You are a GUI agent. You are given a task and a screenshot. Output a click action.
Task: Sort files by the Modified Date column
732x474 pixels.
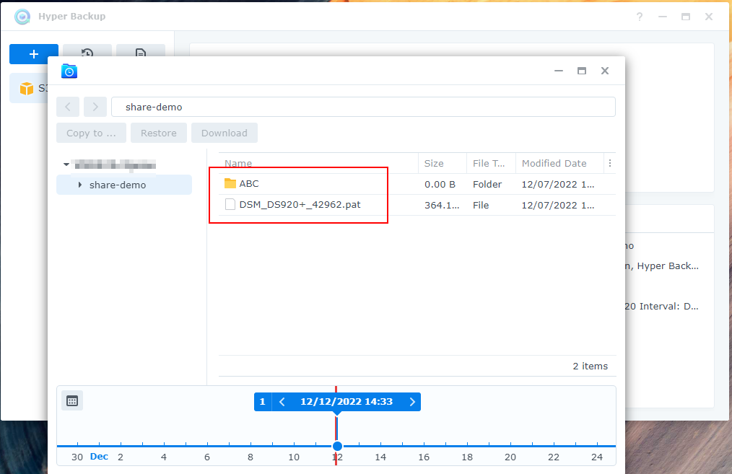[x=554, y=163]
